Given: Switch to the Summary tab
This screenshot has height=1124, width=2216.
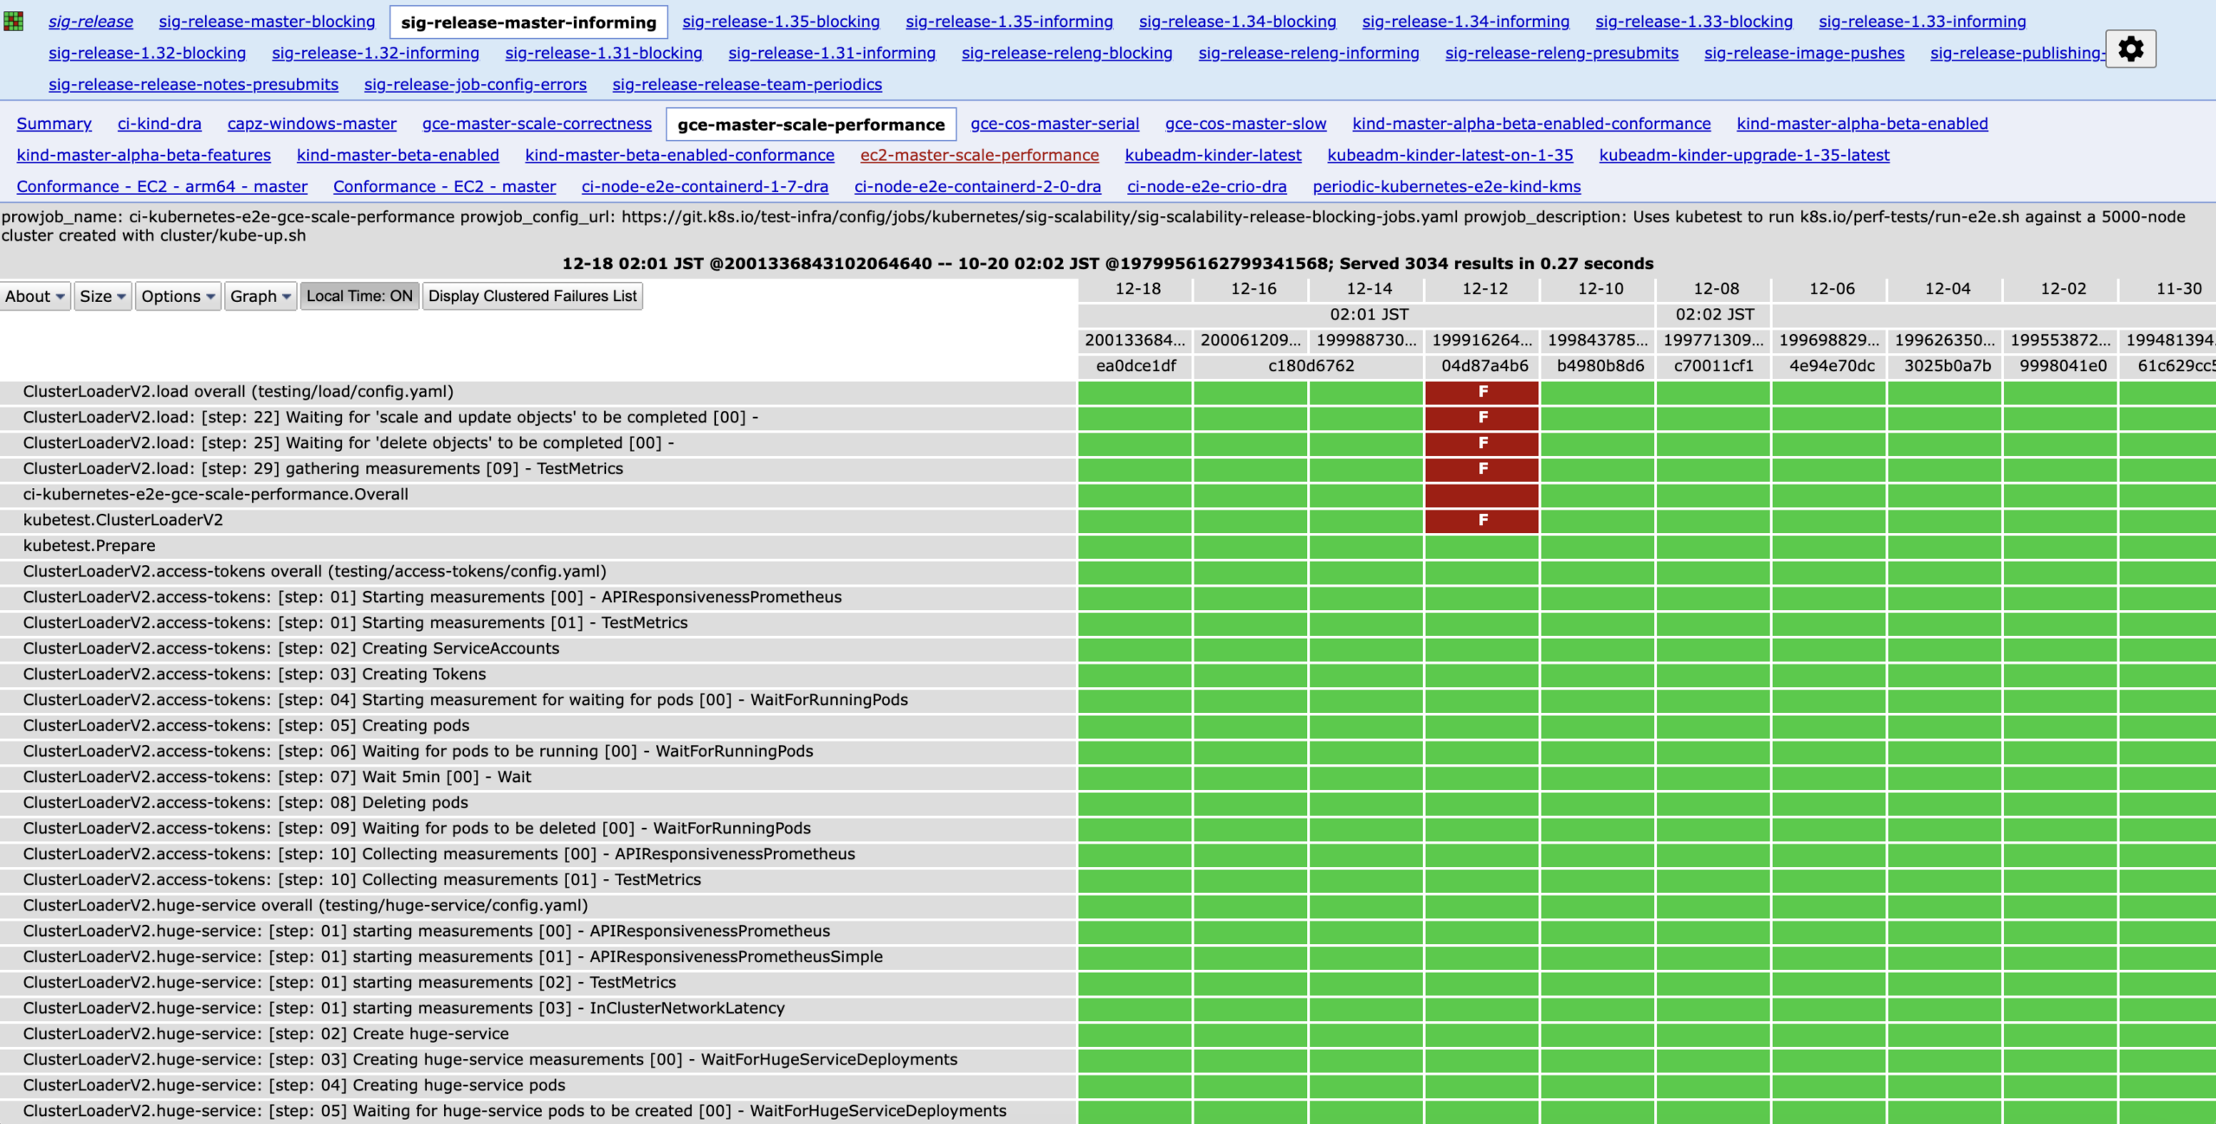Looking at the screenshot, I should [54, 123].
